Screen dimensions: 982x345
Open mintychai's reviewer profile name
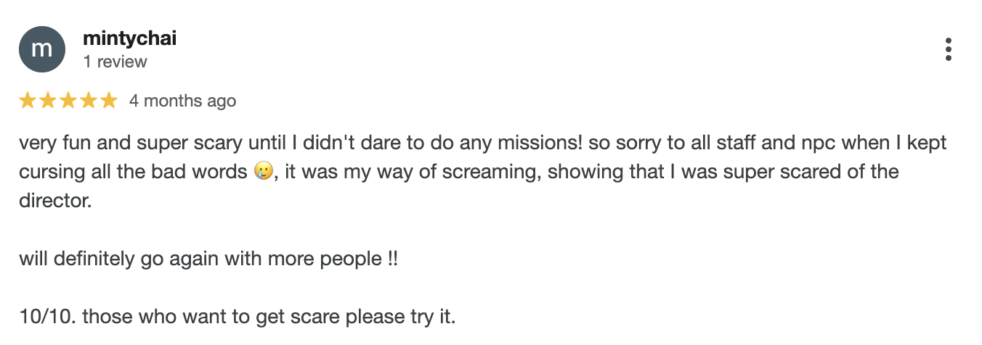tap(129, 38)
